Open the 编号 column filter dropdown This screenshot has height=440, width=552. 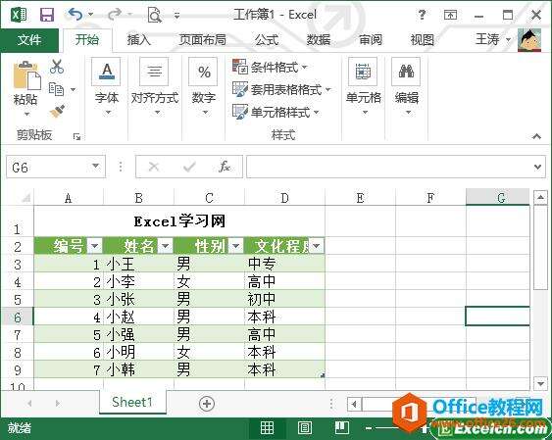point(94,246)
